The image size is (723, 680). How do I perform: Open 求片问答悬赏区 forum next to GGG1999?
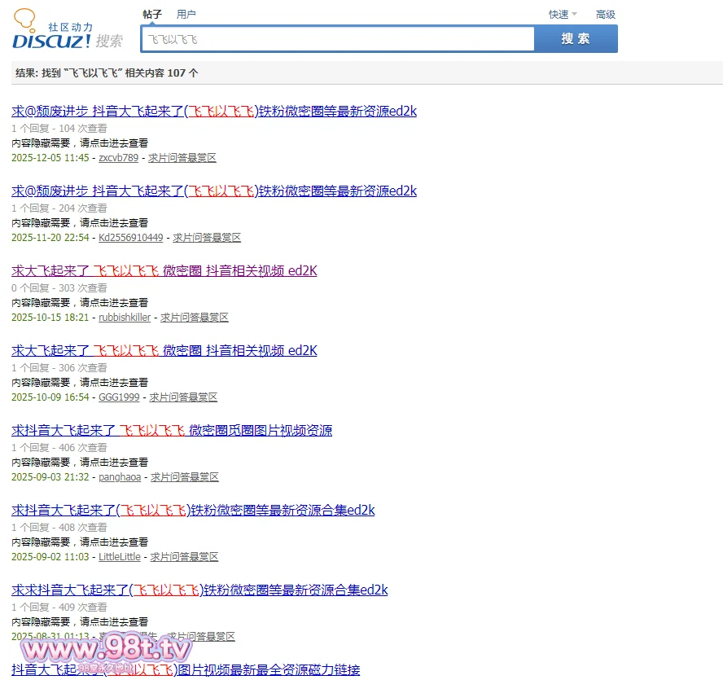pyautogui.click(x=183, y=397)
